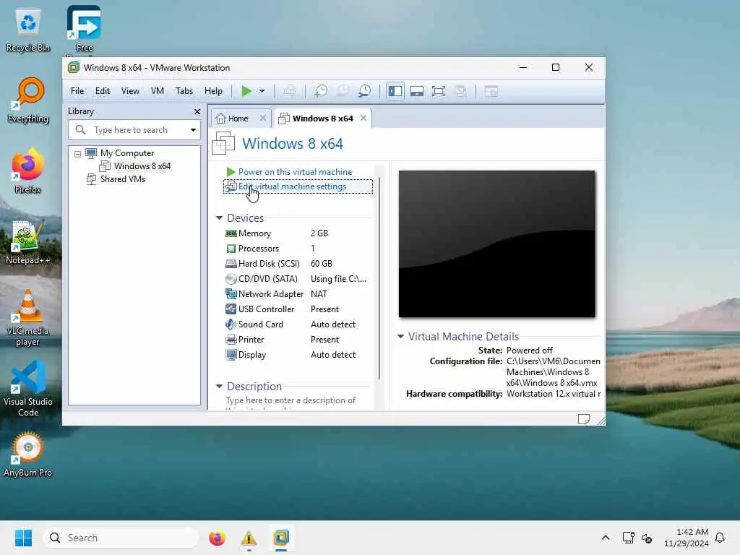The height and width of the screenshot is (555, 740).
Task: Collapse the Description section
Action: pos(219,386)
